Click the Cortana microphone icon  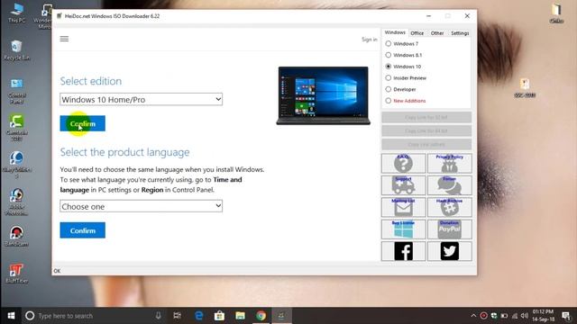coord(158,316)
